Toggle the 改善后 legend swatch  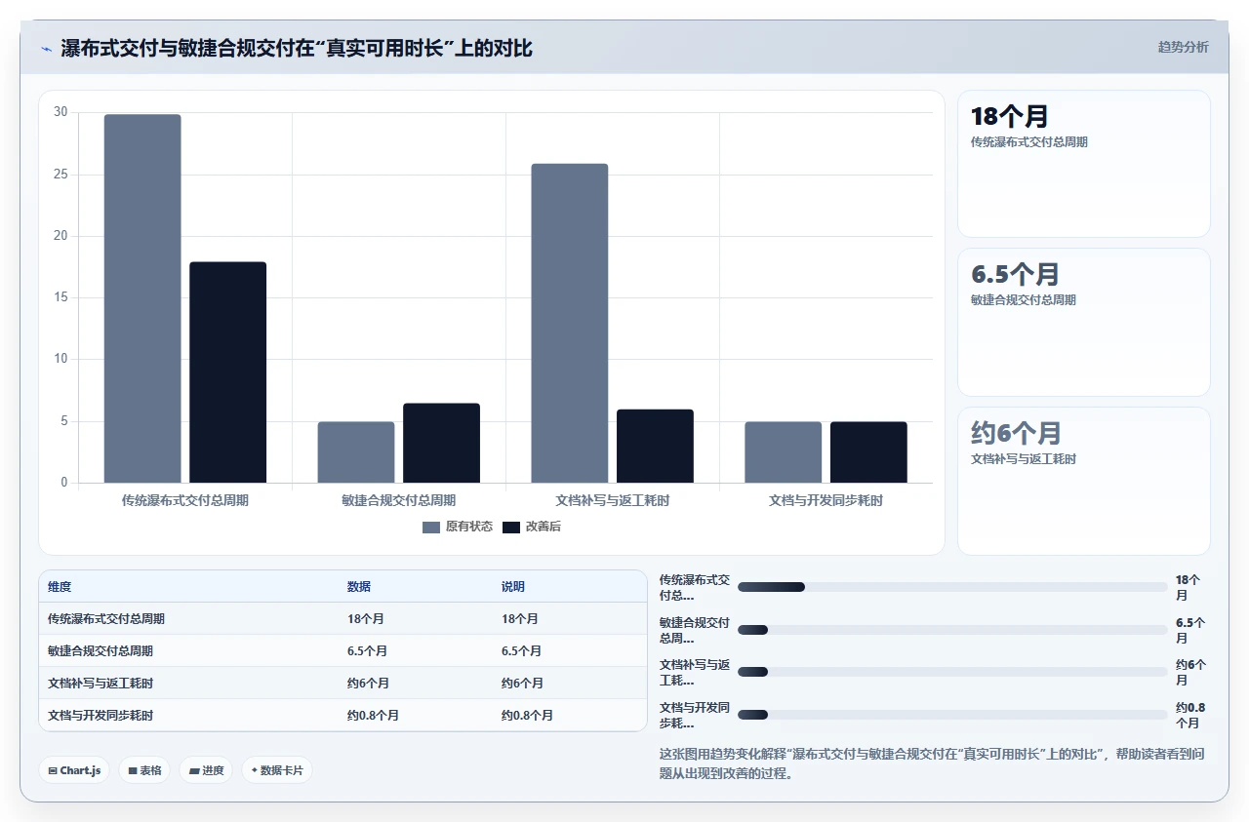[511, 527]
